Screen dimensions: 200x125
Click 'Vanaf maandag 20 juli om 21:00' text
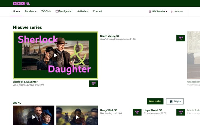tap(28, 85)
